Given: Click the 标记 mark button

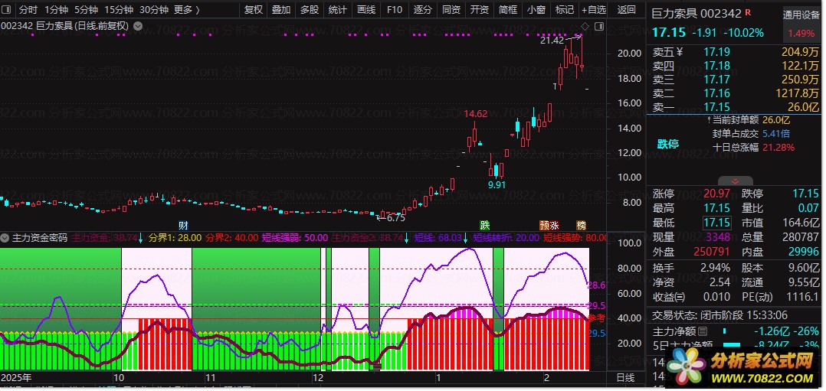Looking at the screenshot, I should (565, 9).
